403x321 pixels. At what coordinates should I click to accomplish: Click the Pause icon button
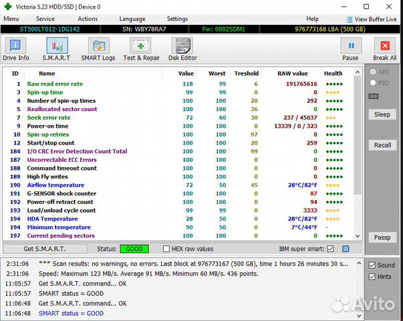click(351, 45)
